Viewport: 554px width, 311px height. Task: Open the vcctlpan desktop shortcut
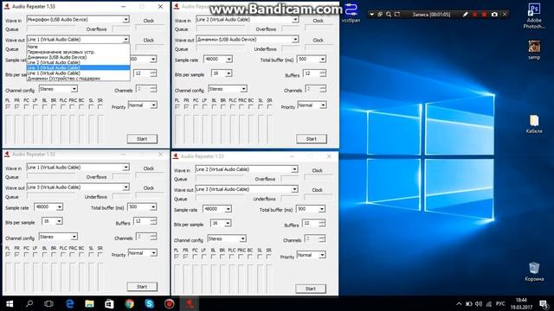[351, 14]
